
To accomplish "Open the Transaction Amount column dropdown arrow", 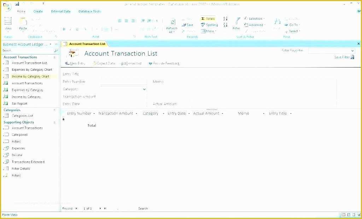I will 136,114.
